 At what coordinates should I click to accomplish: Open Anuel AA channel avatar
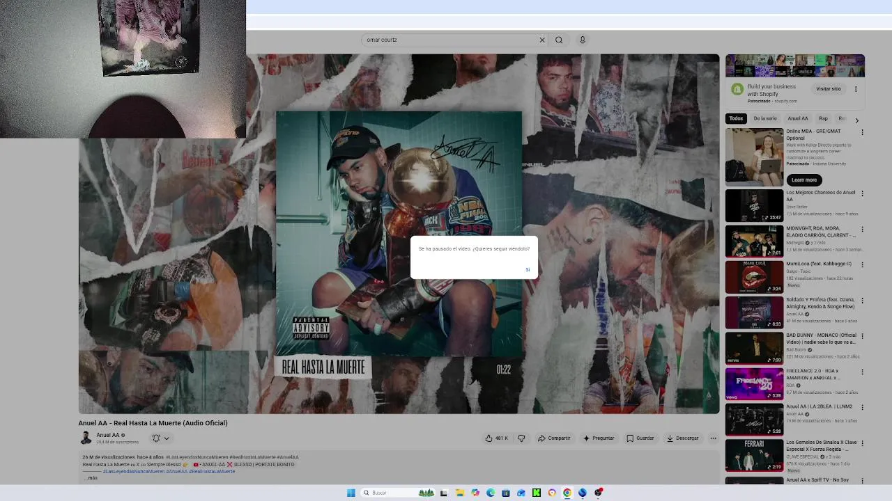(x=85, y=438)
